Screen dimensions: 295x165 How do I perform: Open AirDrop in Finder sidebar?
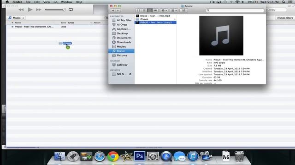122,24
